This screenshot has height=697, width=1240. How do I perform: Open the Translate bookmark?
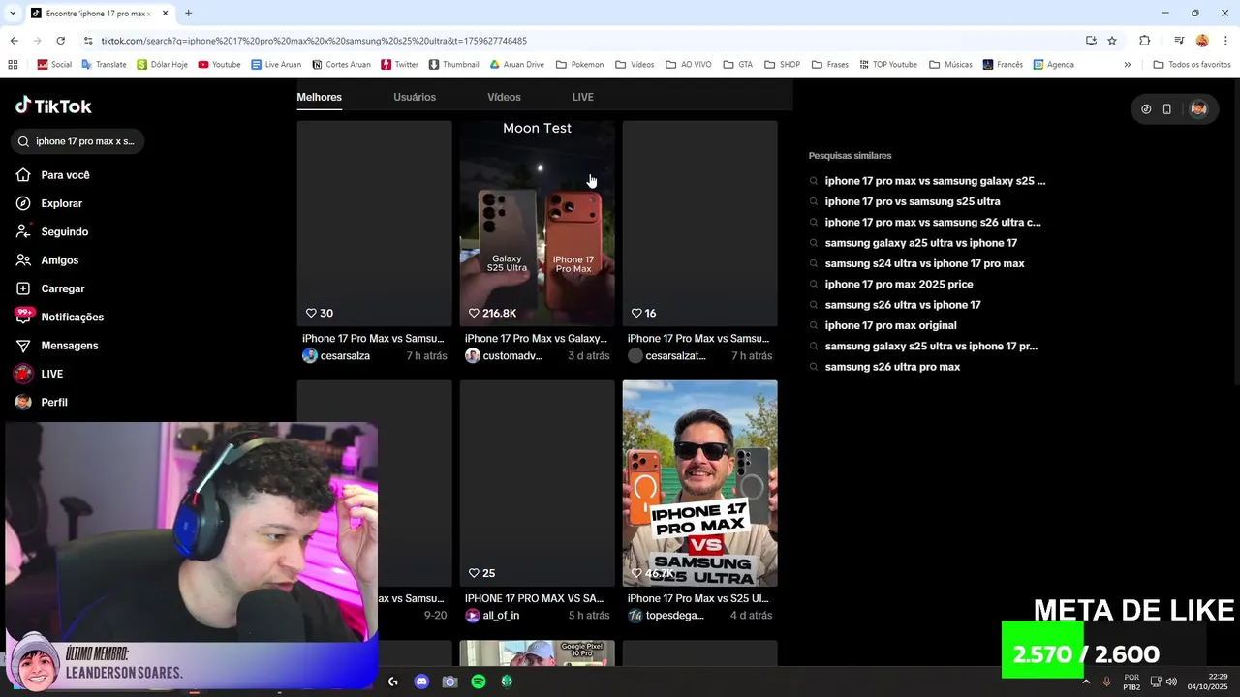click(104, 65)
